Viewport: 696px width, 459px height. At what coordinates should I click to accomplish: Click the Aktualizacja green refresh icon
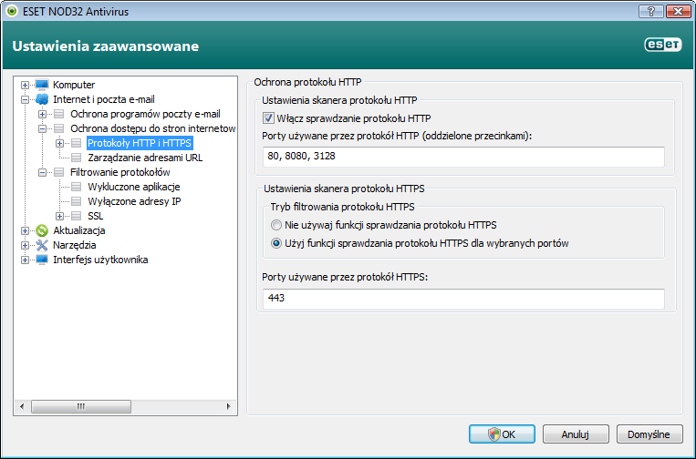42,230
